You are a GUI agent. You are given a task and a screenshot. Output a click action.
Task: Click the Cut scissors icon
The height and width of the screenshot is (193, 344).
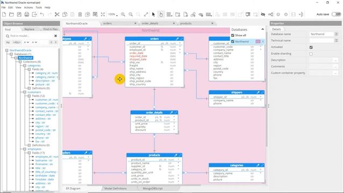57,14
